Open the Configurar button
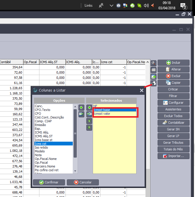Viewport: 195px width, 197px height. click(173, 103)
